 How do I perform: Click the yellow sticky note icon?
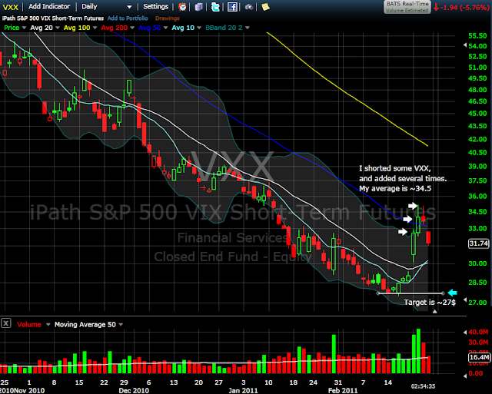pyautogui.click(x=265, y=7)
